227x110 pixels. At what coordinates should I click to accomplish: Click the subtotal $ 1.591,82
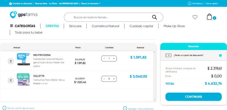138,57
